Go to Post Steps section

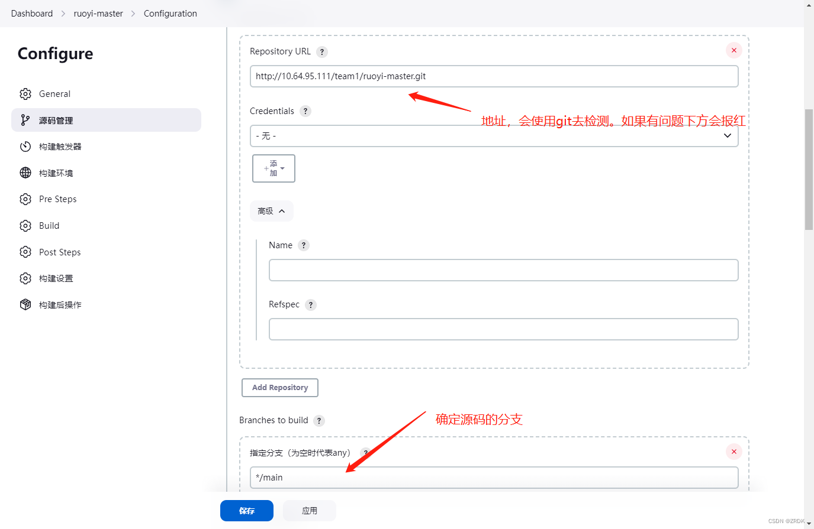[x=107, y=252]
